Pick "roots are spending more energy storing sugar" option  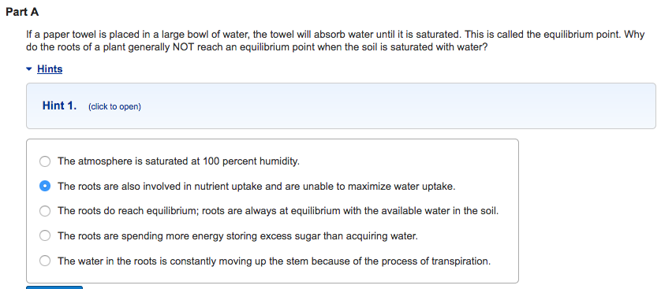coord(45,236)
